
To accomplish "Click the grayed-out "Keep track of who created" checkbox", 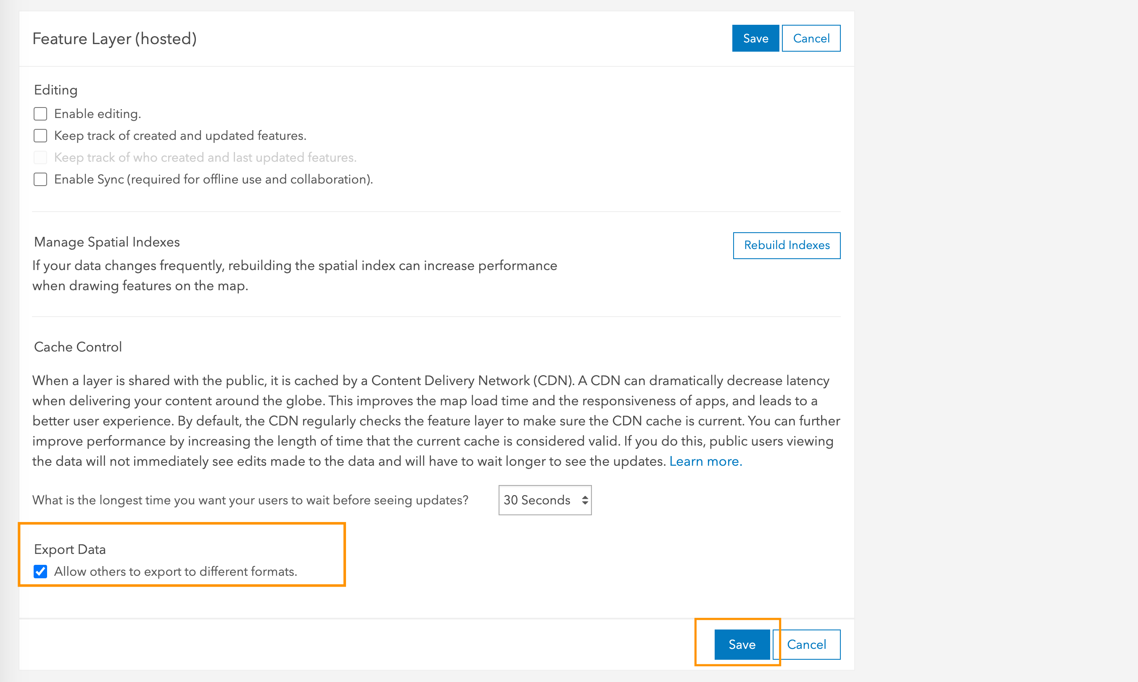I will click(x=40, y=157).
